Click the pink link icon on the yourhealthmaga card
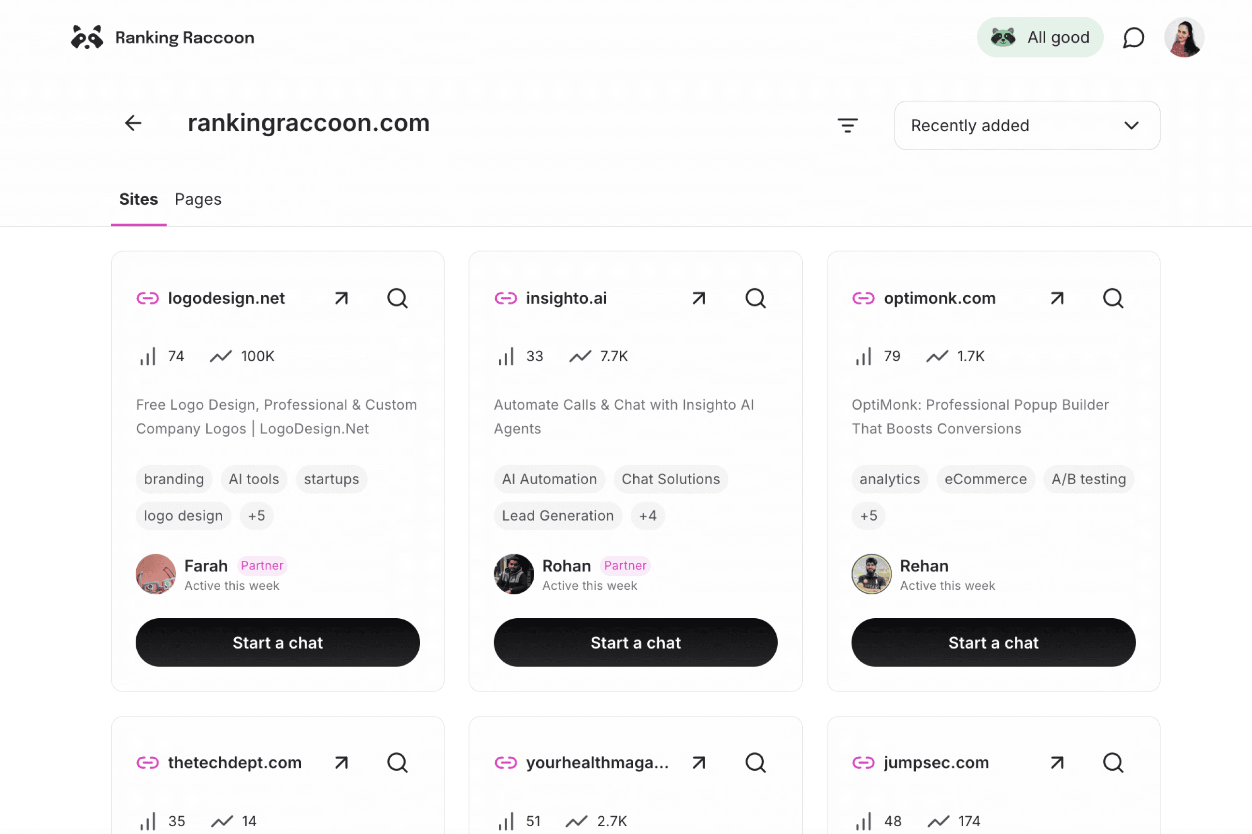1252x834 pixels. click(x=505, y=762)
